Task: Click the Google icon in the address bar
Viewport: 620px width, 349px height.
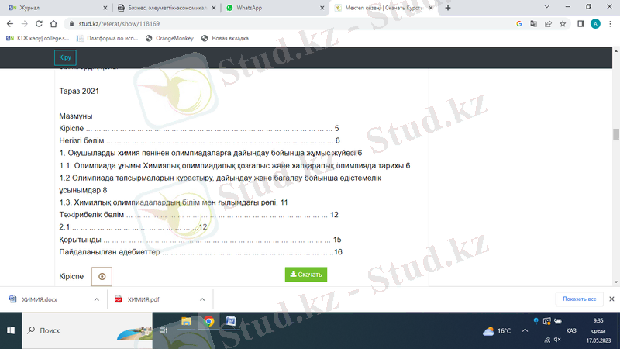Action: click(x=518, y=24)
